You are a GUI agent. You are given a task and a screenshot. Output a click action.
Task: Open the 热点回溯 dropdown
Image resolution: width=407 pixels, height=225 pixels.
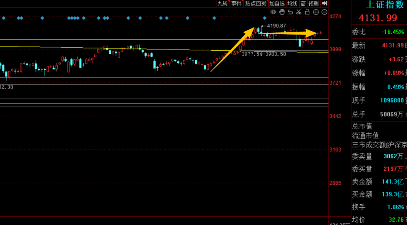pyautogui.click(x=256, y=3)
